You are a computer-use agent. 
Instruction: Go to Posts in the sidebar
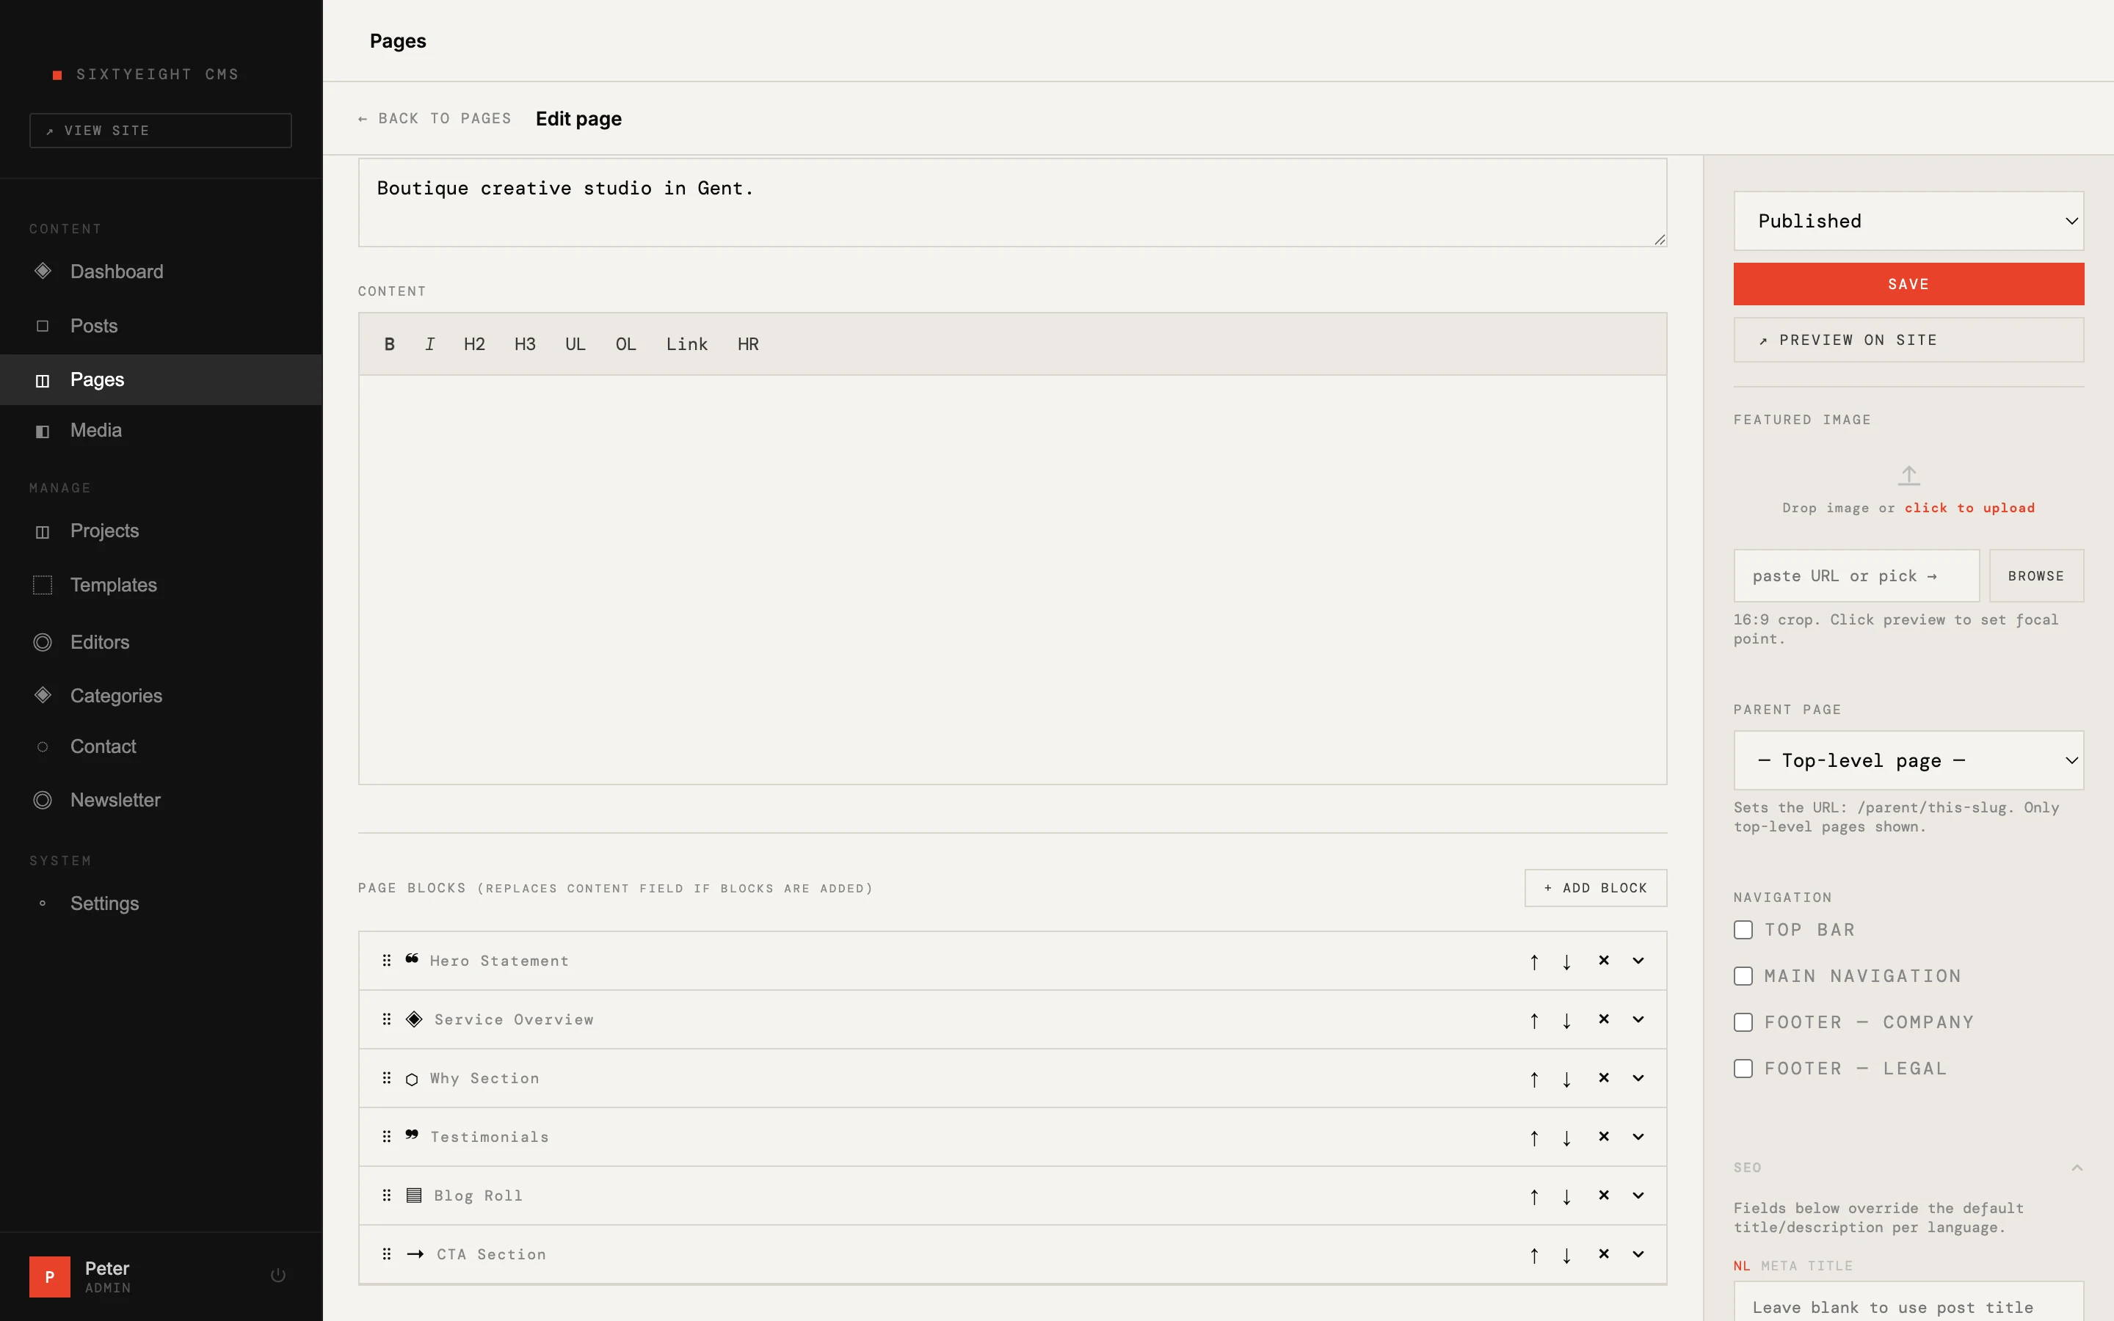[x=161, y=326]
